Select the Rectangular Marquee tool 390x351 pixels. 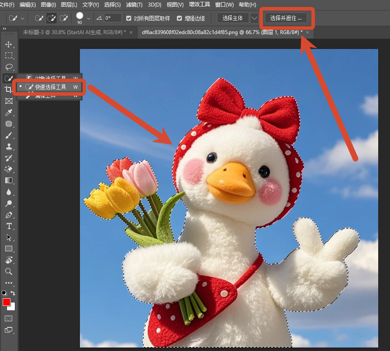click(9, 55)
